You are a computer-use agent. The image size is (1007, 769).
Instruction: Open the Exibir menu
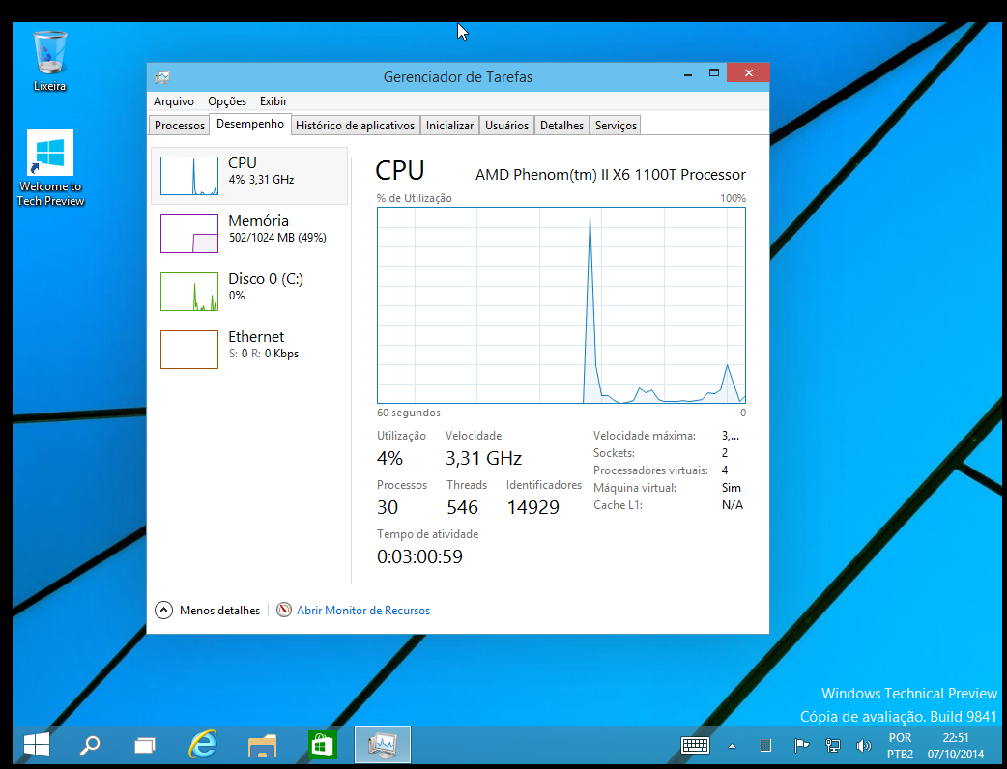[x=273, y=101]
